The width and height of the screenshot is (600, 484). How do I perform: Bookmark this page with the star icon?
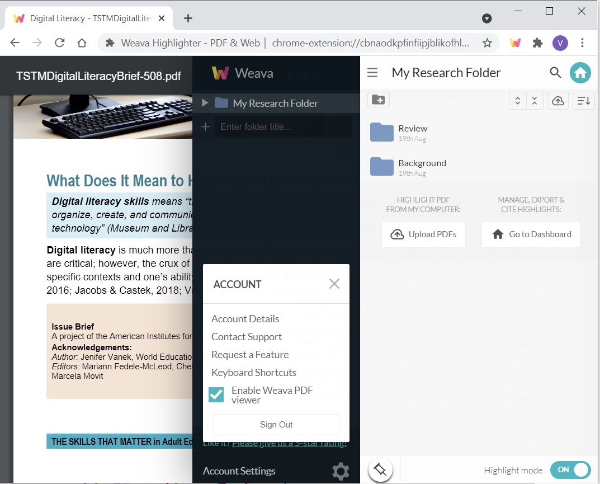coord(487,43)
